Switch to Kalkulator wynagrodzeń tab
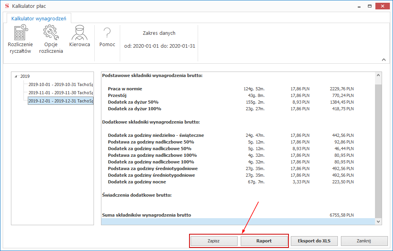The width and height of the screenshot is (393, 251). pyautogui.click(x=39, y=18)
